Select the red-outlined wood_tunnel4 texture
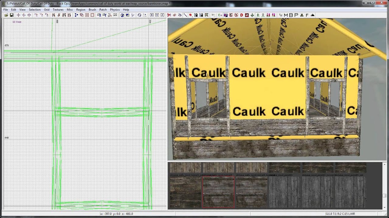389x218 pixels. coord(218,192)
